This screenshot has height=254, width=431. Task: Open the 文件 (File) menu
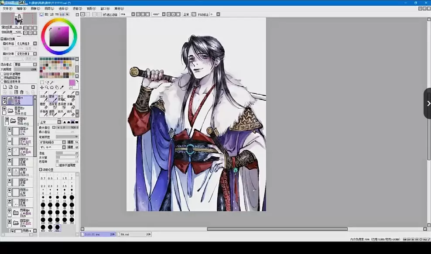(x=7, y=8)
